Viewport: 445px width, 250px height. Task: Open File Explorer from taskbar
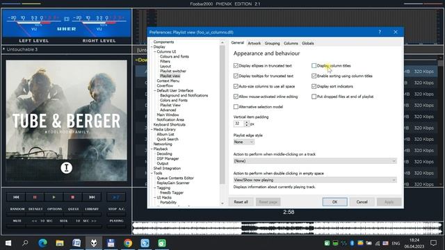(60, 243)
